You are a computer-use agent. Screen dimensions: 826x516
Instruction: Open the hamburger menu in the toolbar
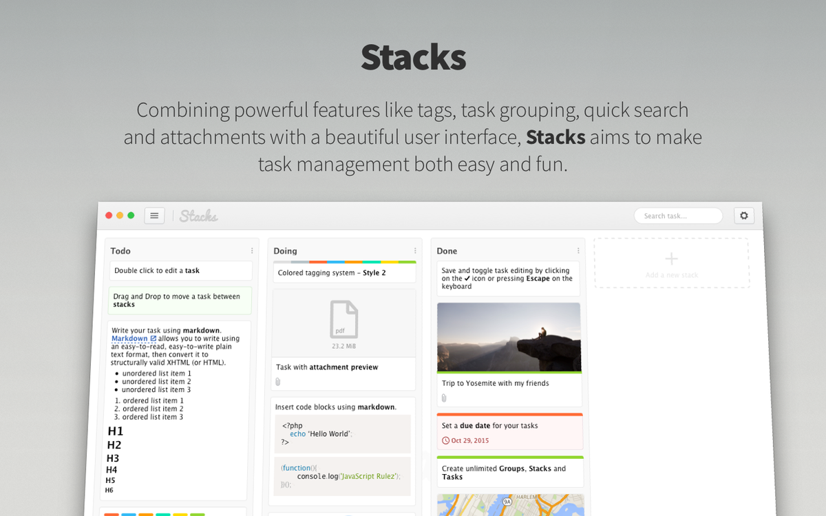154,215
